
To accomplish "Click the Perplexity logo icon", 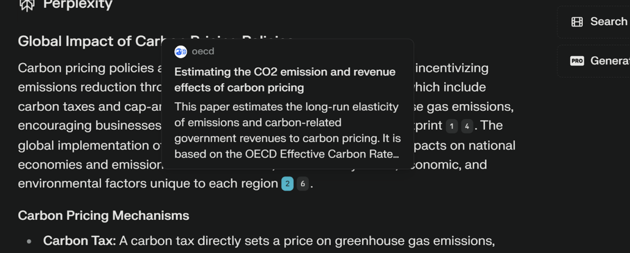I will pyautogui.click(x=27, y=5).
